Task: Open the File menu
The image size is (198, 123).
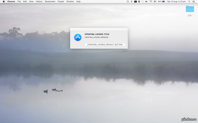Action: click(19, 2)
